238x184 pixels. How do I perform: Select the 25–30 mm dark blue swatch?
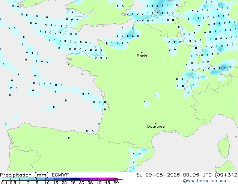75,179
